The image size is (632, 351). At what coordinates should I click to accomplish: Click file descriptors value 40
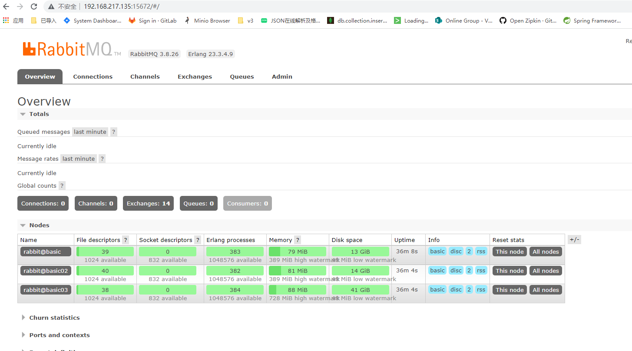pyautogui.click(x=105, y=271)
